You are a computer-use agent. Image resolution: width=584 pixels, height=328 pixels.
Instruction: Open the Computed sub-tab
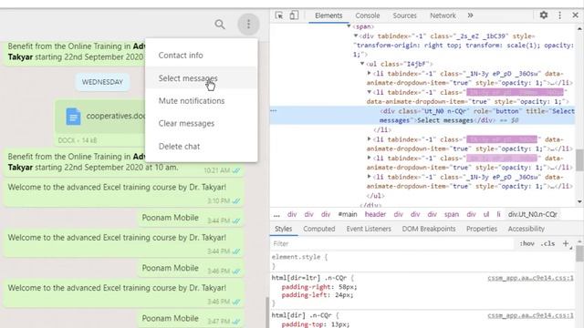pos(319,229)
